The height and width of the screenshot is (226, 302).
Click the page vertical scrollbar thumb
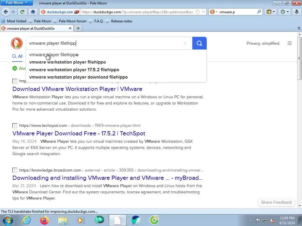pos(299,58)
